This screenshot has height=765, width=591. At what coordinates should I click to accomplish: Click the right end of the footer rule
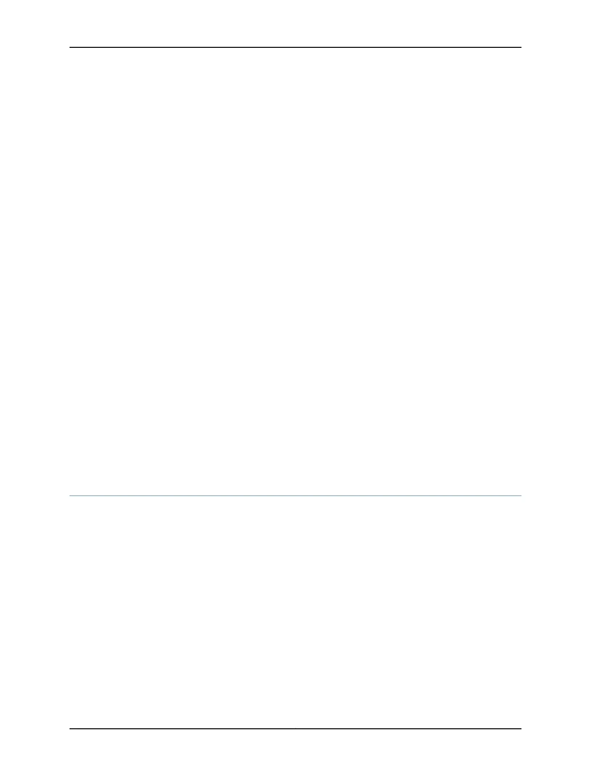(521, 729)
